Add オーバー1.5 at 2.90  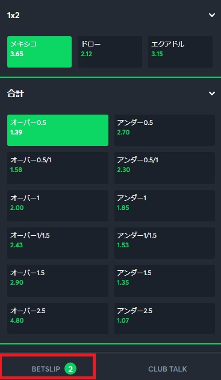(58, 280)
